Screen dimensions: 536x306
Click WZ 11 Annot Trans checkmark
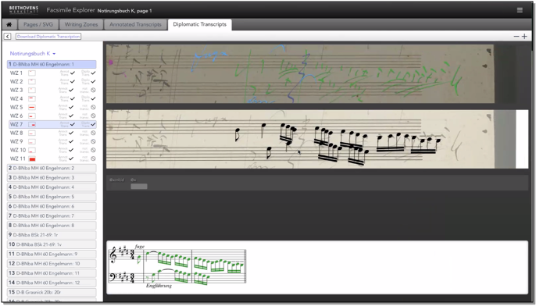coord(71,158)
